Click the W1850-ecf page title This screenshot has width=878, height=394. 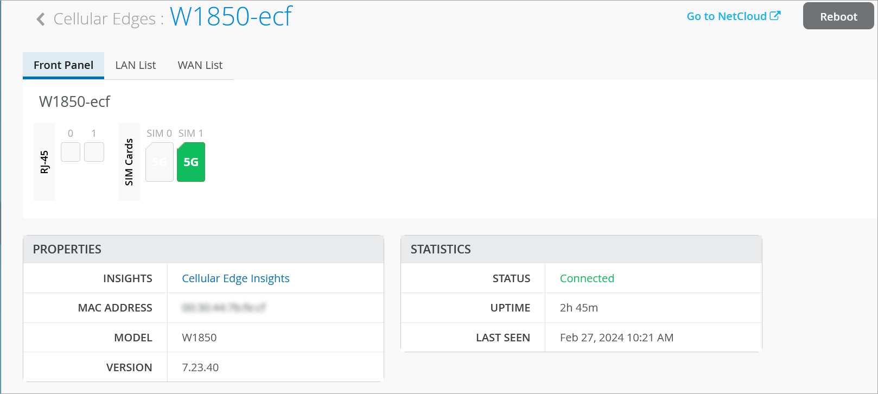[x=231, y=16]
